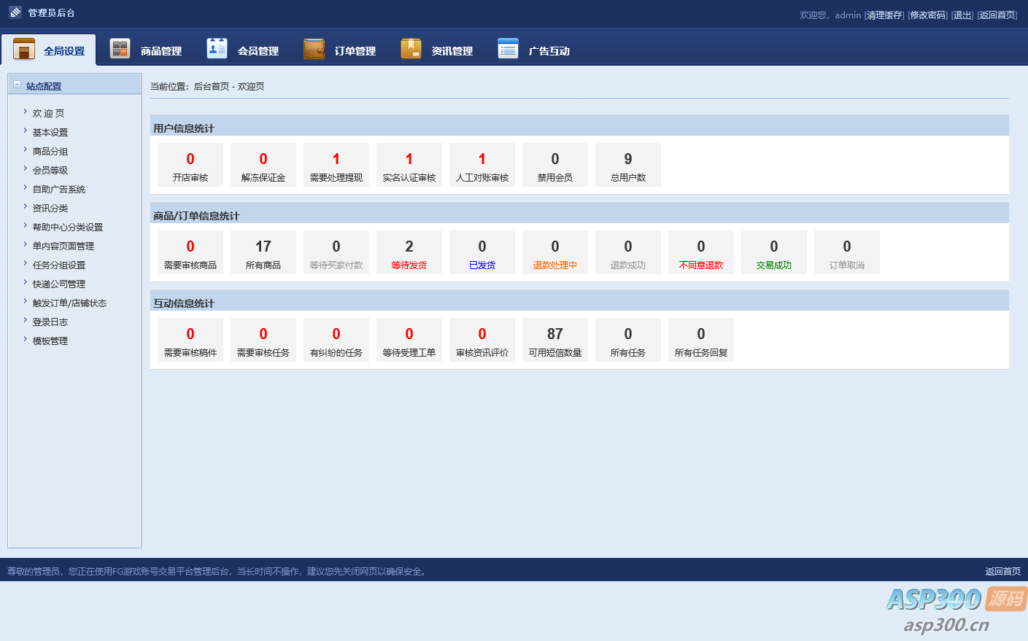Screen dimensions: 1028x641
Task: Open 快递公司管理 in the sidebar
Action: (x=59, y=284)
